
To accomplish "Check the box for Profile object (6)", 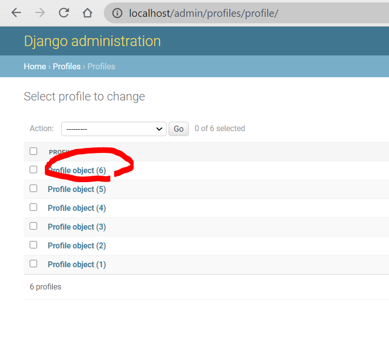I will pos(33,170).
